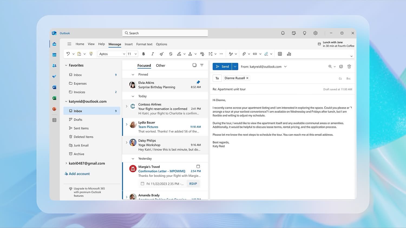Click inside the Search box
The image size is (406, 228).
click(x=165, y=33)
